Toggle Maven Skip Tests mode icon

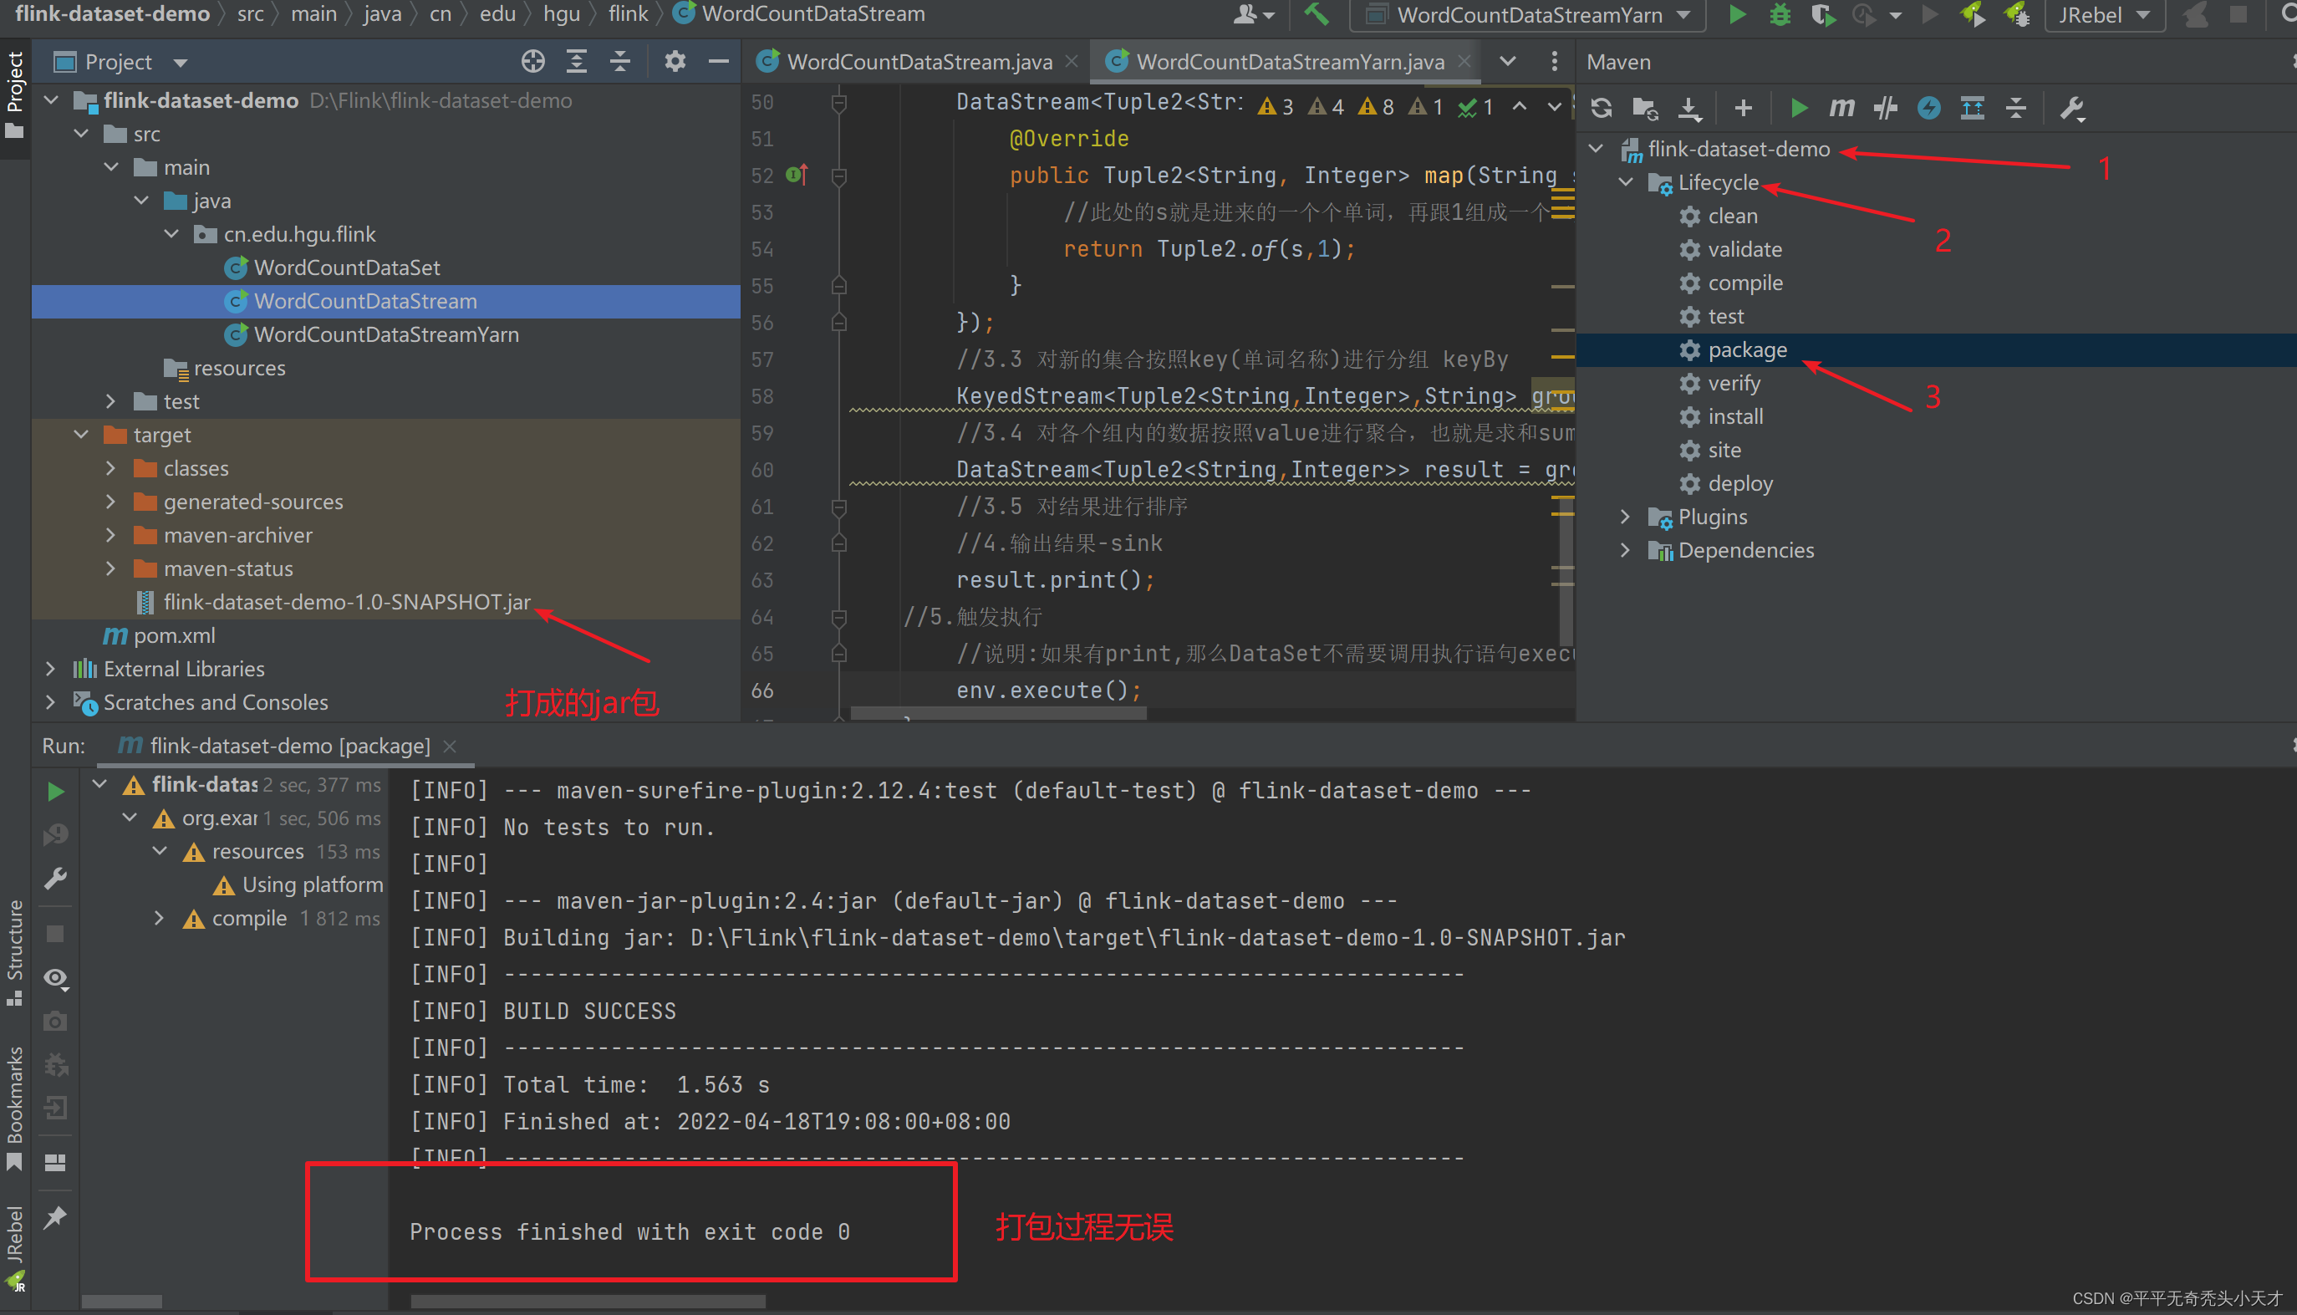point(1928,109)
